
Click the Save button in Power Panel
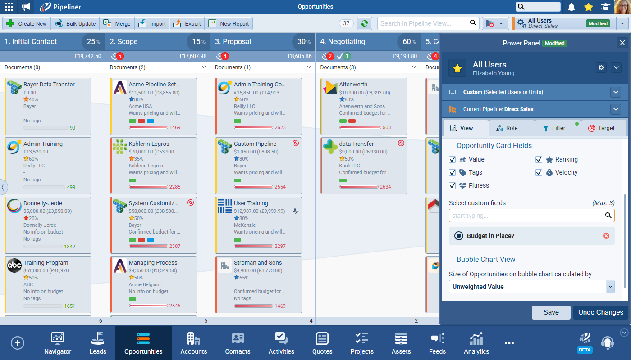(x=551, y=312)
